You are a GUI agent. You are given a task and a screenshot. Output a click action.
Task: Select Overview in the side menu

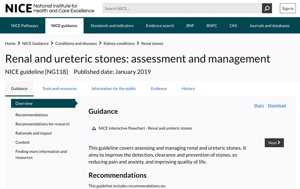pyautogui.click(x=44, y=103)
